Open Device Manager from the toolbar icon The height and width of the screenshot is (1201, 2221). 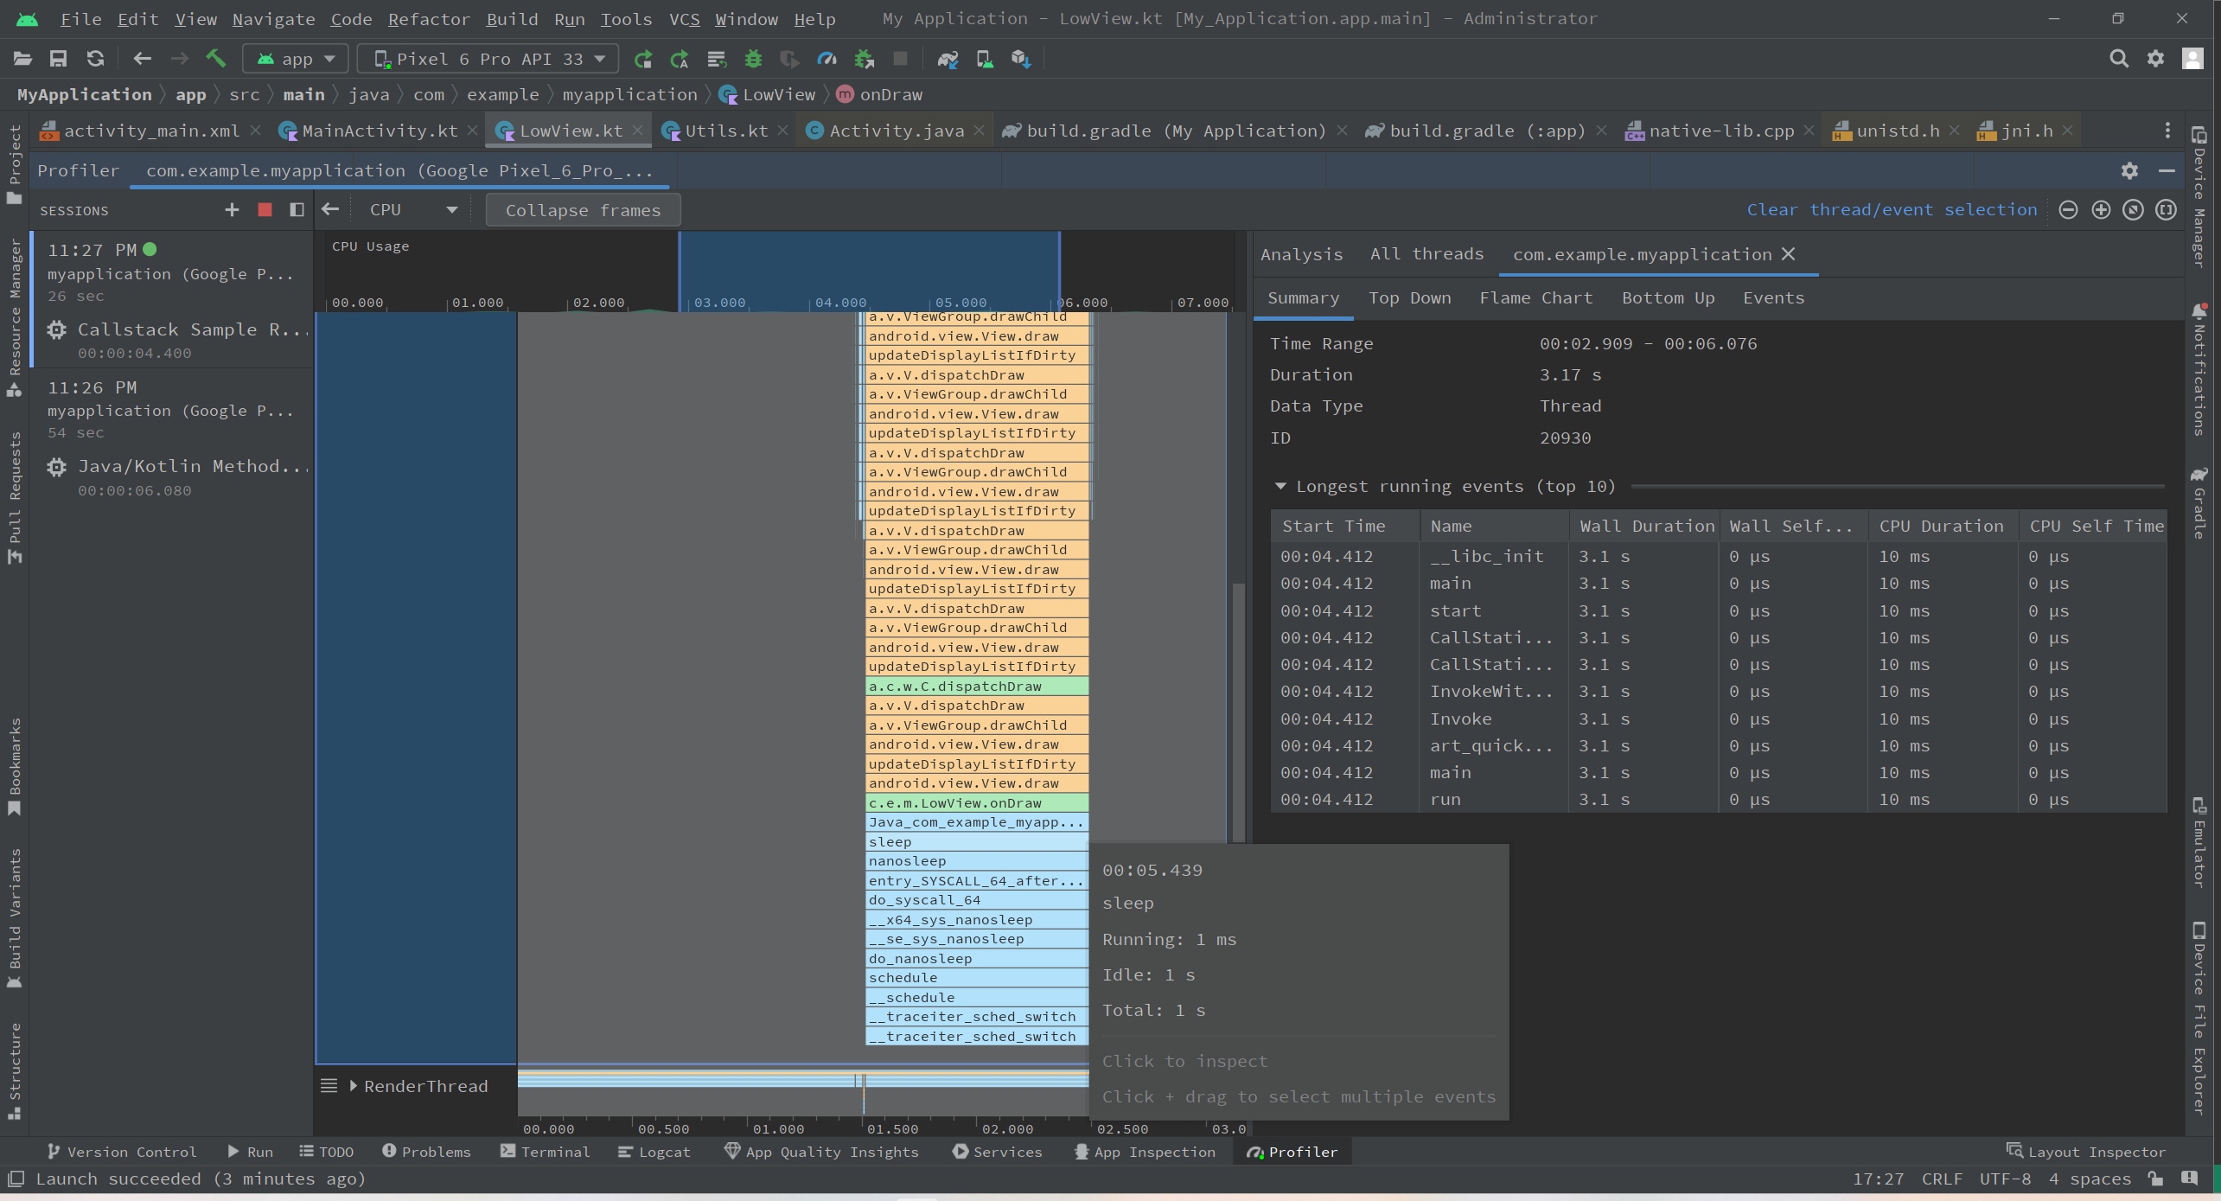coord(984,59)
